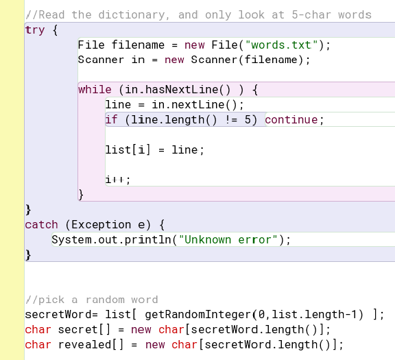The height and width of the screenshot is (360, 395).
Task: Select the 'continue' keyword
Action: [x=291, y=120]
